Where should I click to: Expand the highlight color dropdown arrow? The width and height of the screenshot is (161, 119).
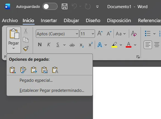[121, 45]
